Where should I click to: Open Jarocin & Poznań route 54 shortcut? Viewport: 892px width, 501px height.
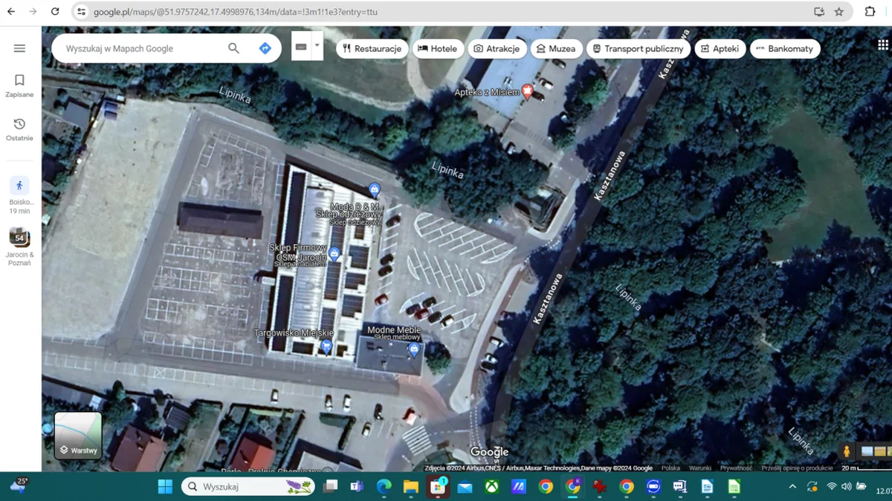click(19, 247)
